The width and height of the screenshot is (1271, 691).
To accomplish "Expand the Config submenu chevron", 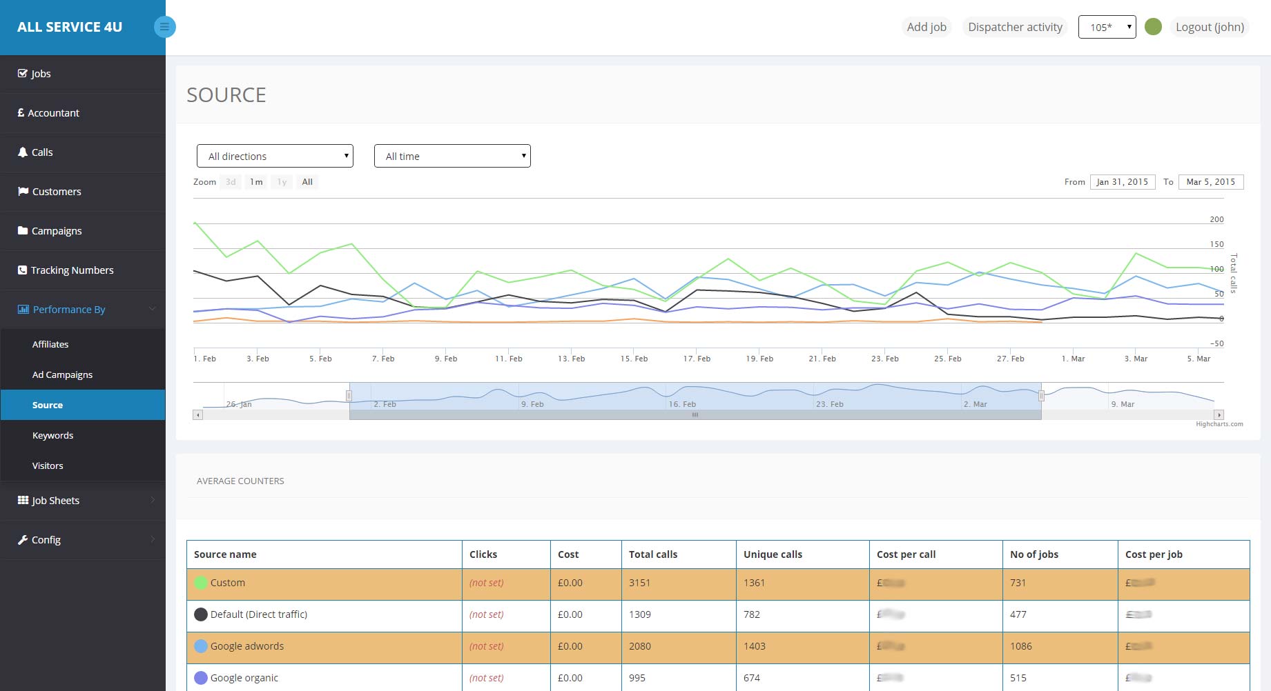I will click(x=153, y=539).
